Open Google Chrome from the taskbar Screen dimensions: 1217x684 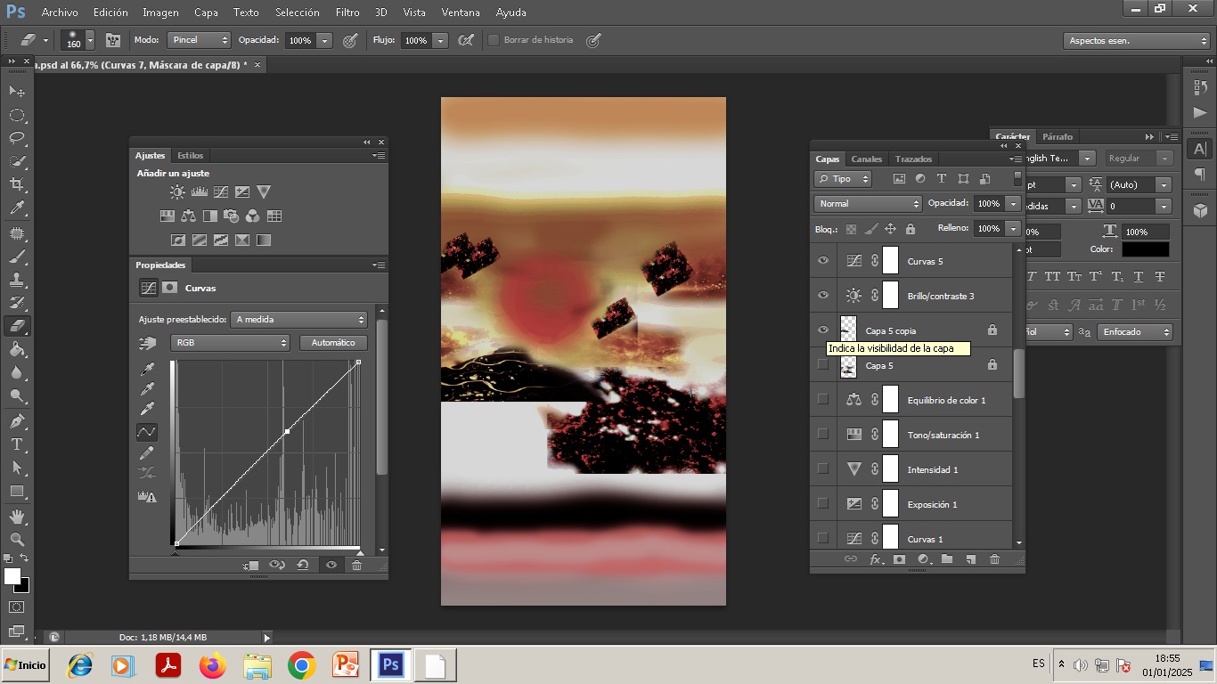[x=302, y=665]
